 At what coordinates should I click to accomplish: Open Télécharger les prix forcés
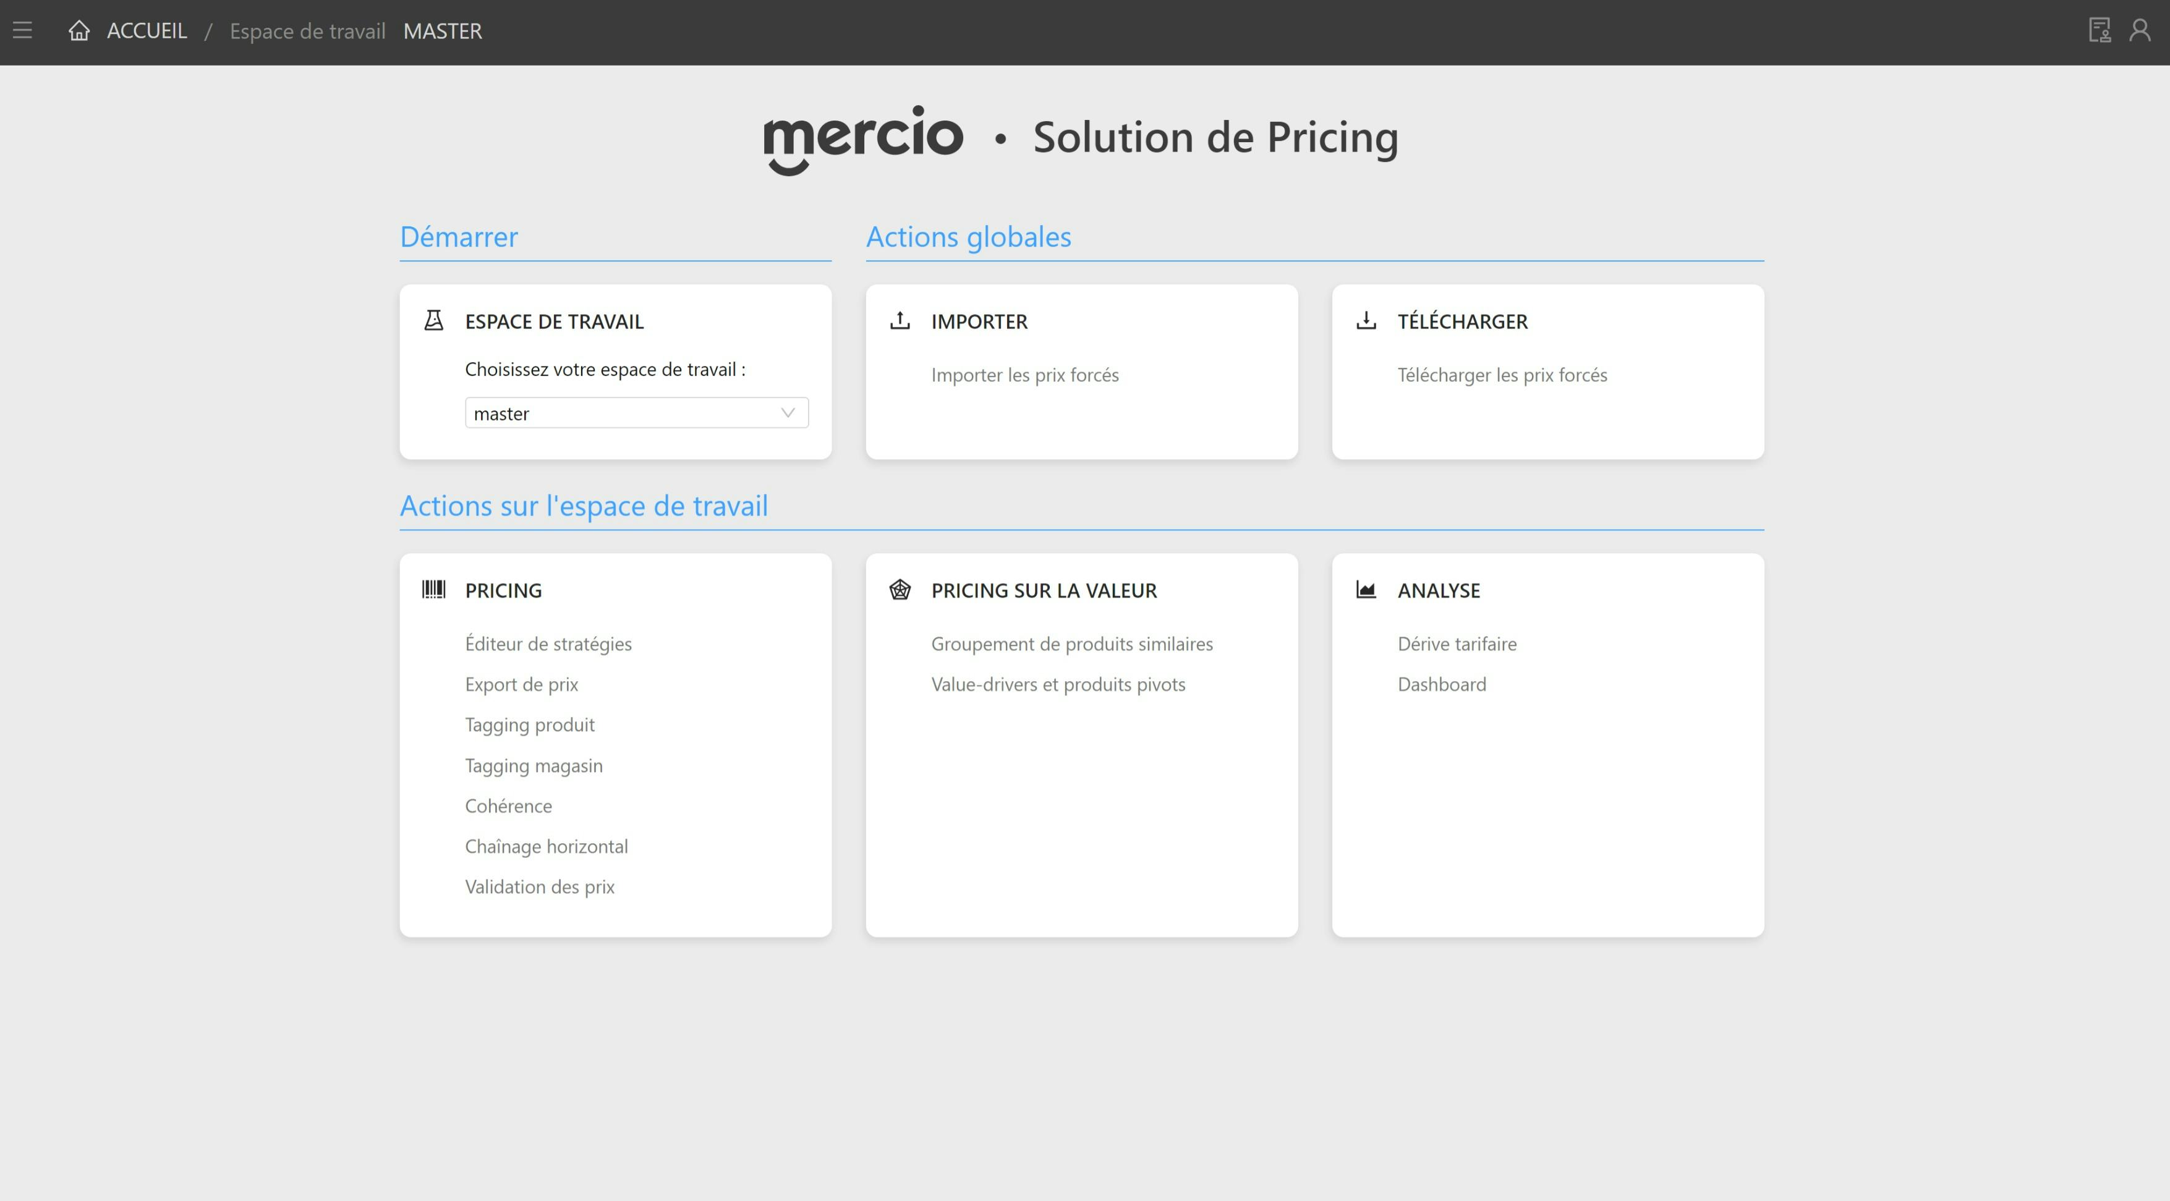coord(1502,375)
